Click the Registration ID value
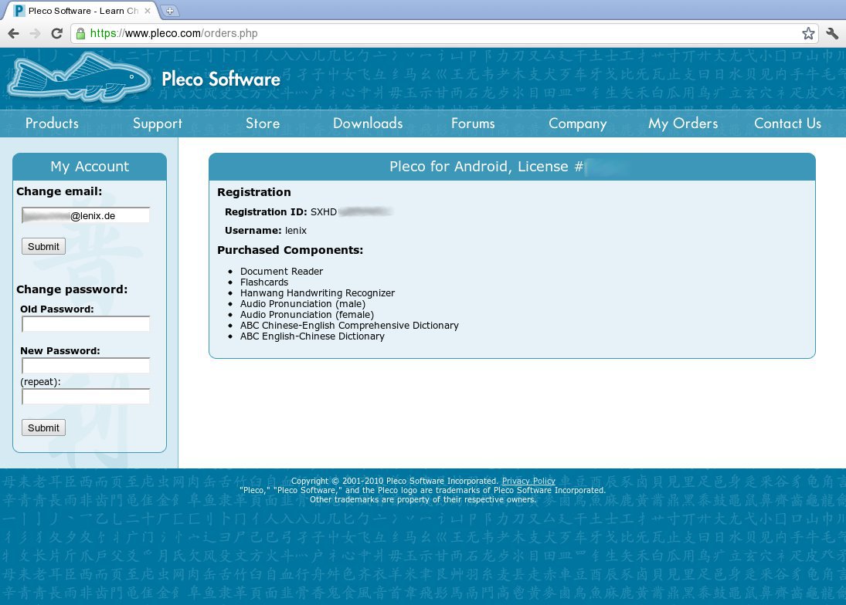 (x=351, y=211)
